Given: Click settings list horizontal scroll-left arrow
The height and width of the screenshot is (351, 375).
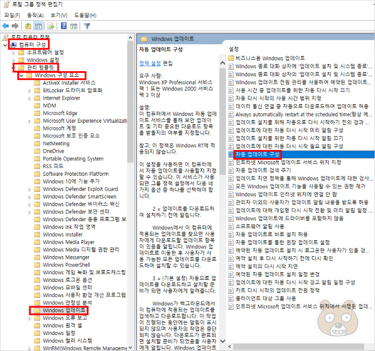Looking at the screenshot, I should pos(230,346).
